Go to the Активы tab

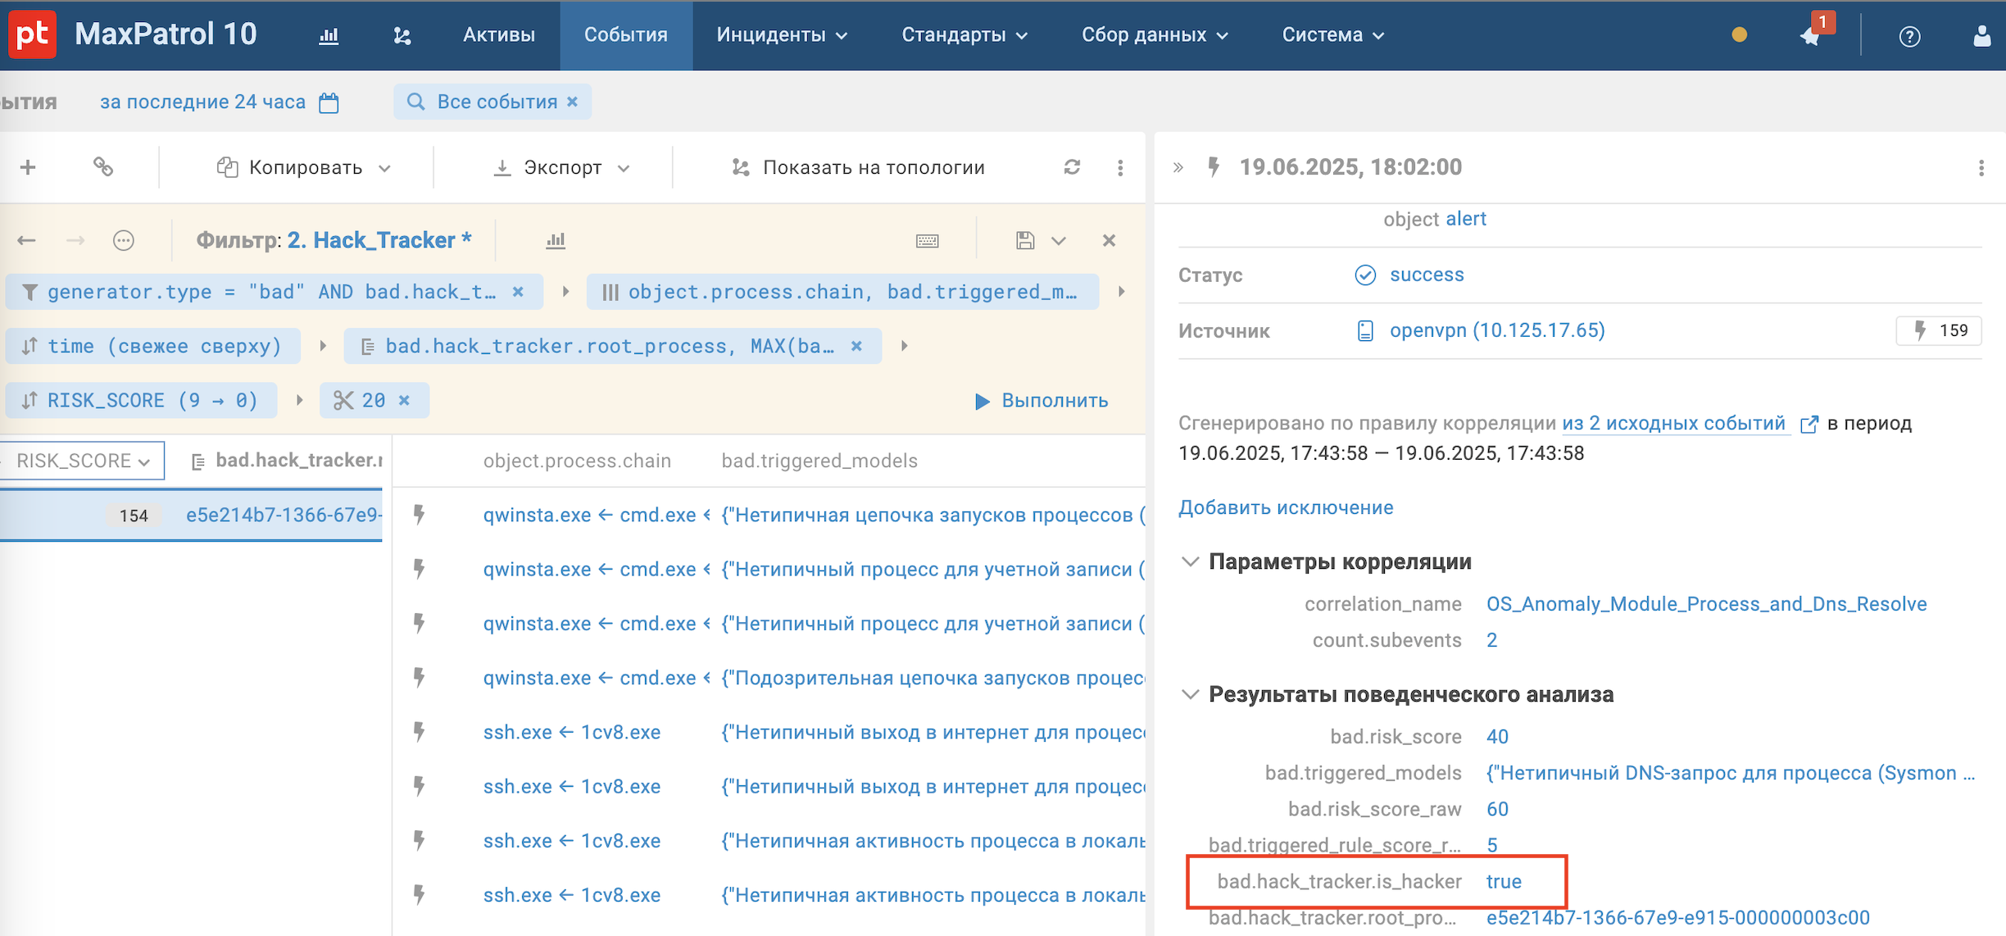coord(498,35)
